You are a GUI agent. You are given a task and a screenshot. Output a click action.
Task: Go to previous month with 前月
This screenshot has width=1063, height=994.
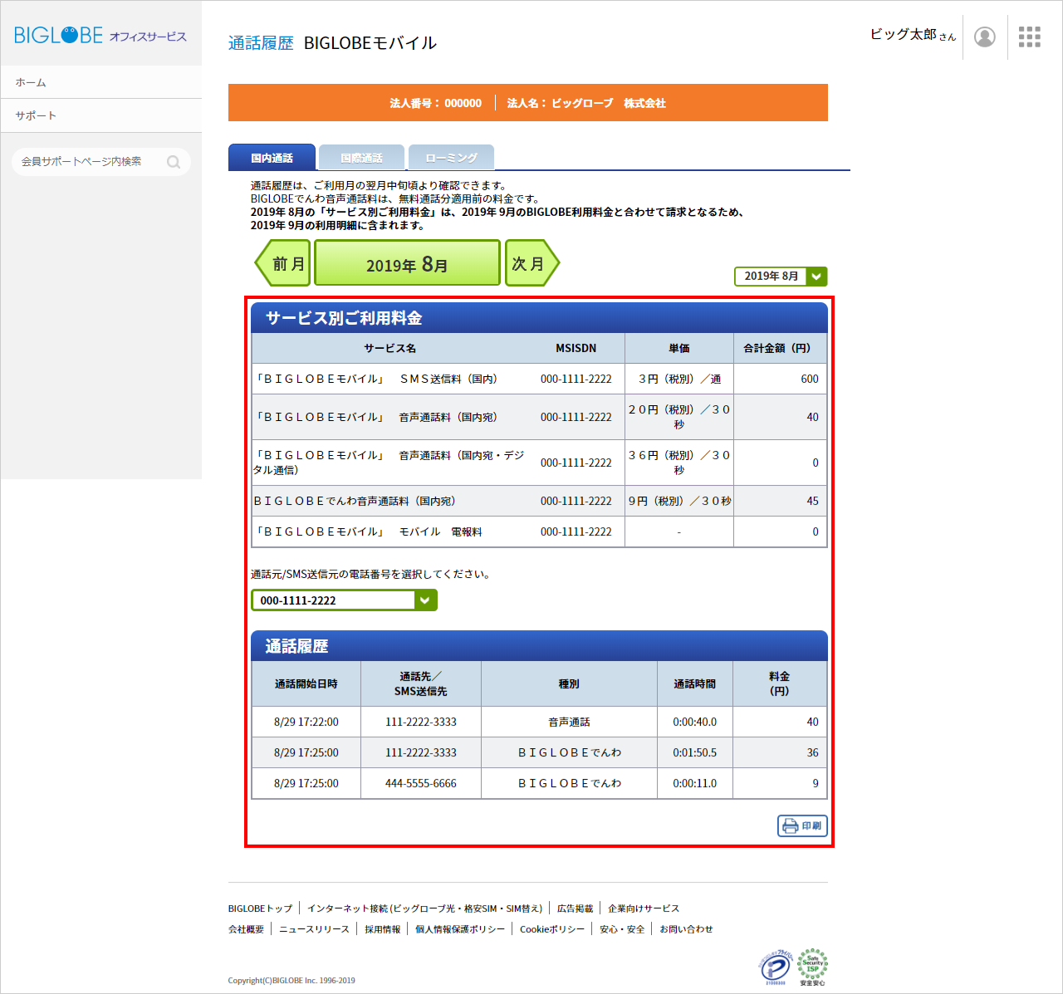(282, 263)
